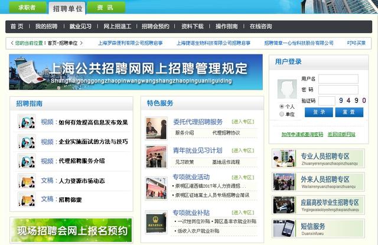Click 进入专区 next to 委托代理招聘服务

click(243, 122)
